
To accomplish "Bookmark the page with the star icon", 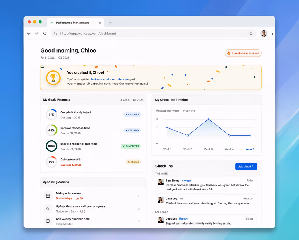I will point(251,33).
